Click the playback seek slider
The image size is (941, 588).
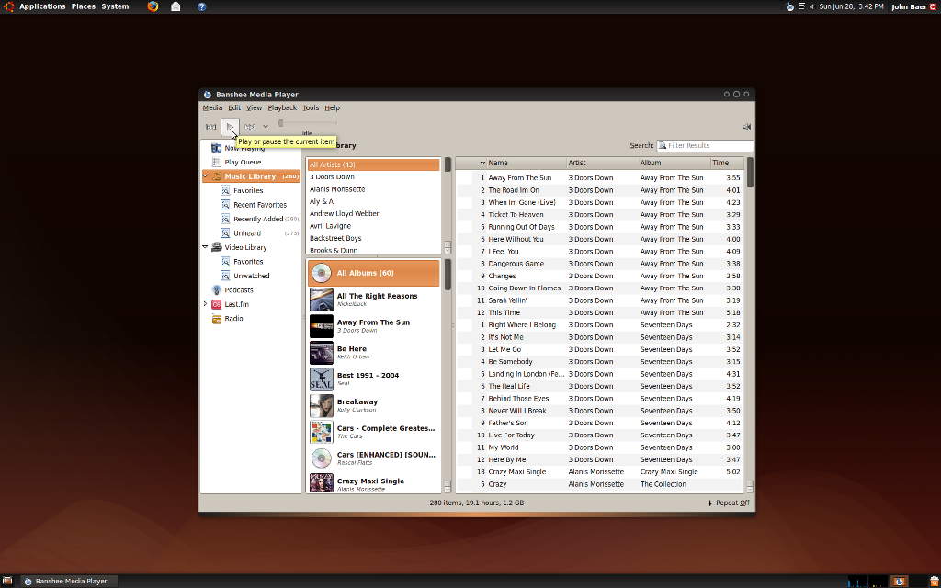coord(307,123)
